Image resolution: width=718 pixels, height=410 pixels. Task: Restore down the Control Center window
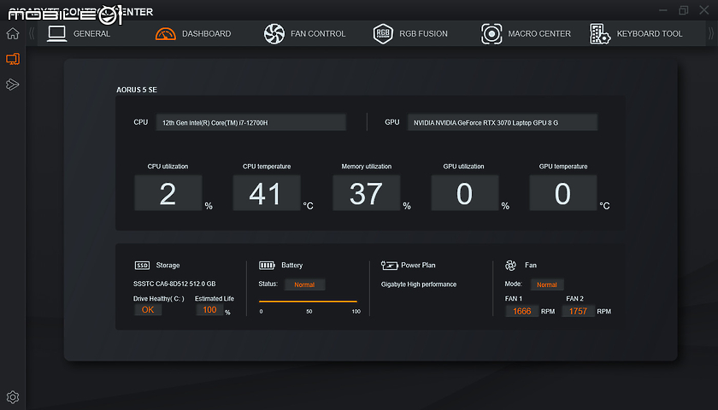[684, 10]
